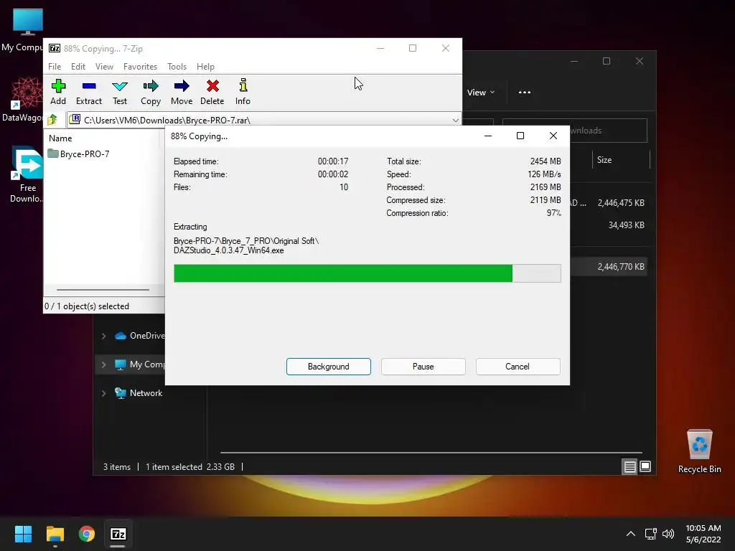This screenshot has width=735, height=551.
Task: Click the 7-Zip taskbar icon
Action: (x=118, y=534)
